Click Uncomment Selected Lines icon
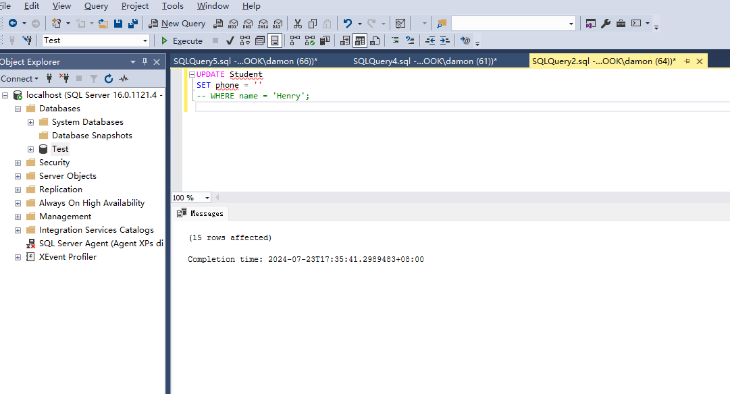The height and width of the screenshot is (394, 730). coord(410,41)
